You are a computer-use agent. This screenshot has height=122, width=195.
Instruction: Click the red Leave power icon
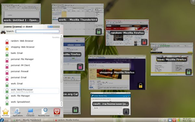pyautogui.click(x=57, y=111)
